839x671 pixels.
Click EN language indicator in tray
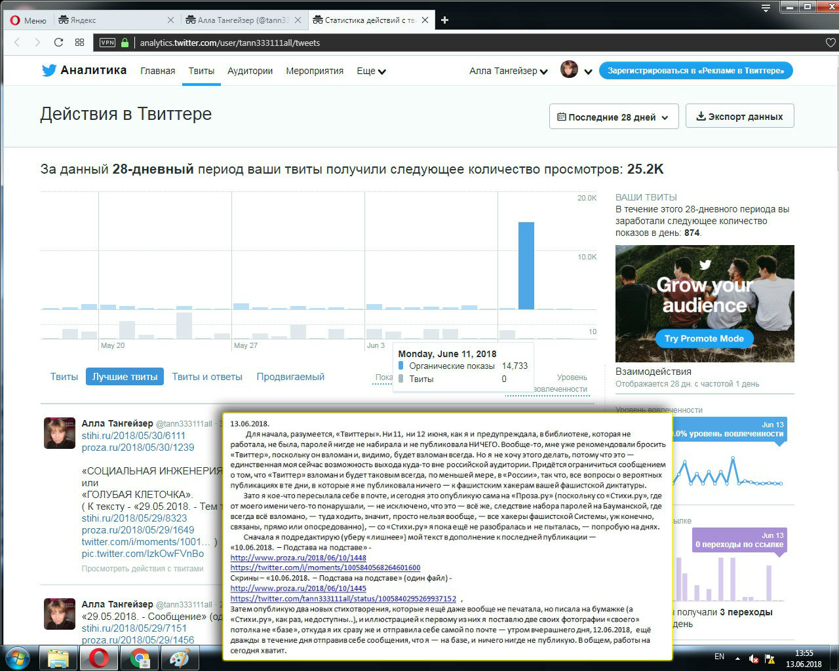[719, 657]
